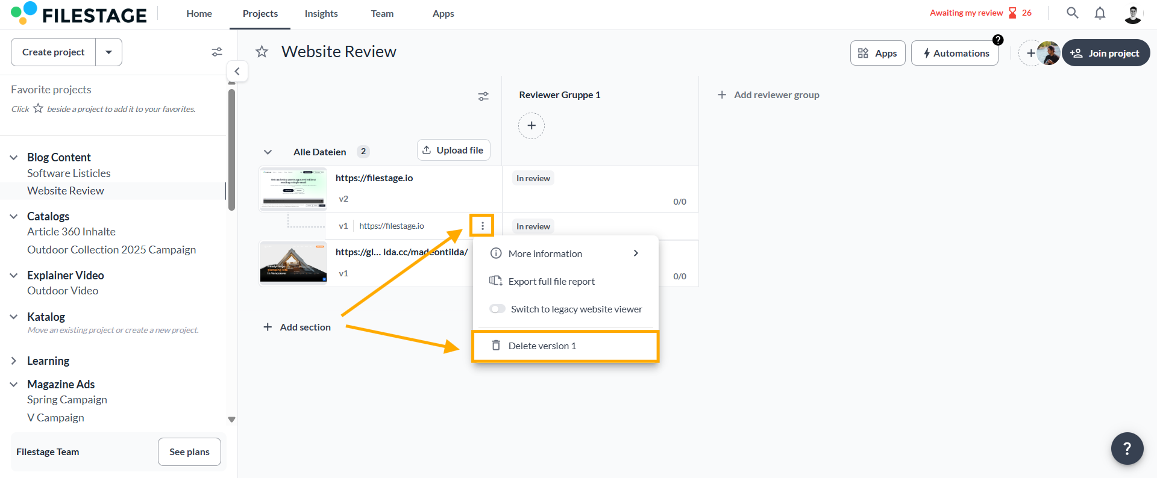The height and width of the screenshot is (478, 1157).
Task: Open file list filter settings icon
Action: (483, 96)
